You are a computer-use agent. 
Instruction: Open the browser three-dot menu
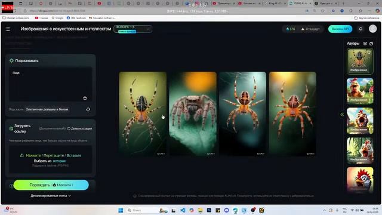tap(369, 11)
